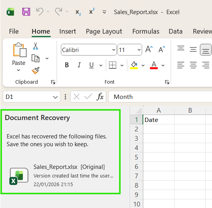Select cell A1 containing Date

point(159,119)
